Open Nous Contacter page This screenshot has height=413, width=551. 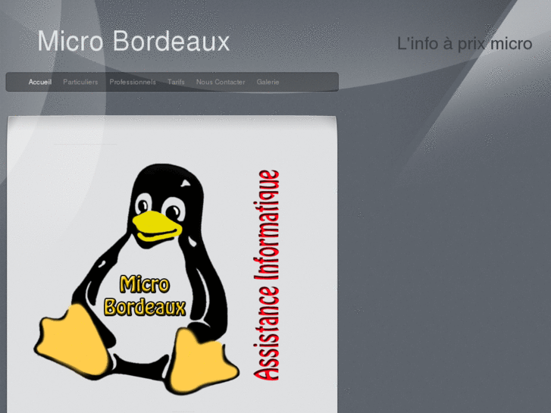pos(221,82)
